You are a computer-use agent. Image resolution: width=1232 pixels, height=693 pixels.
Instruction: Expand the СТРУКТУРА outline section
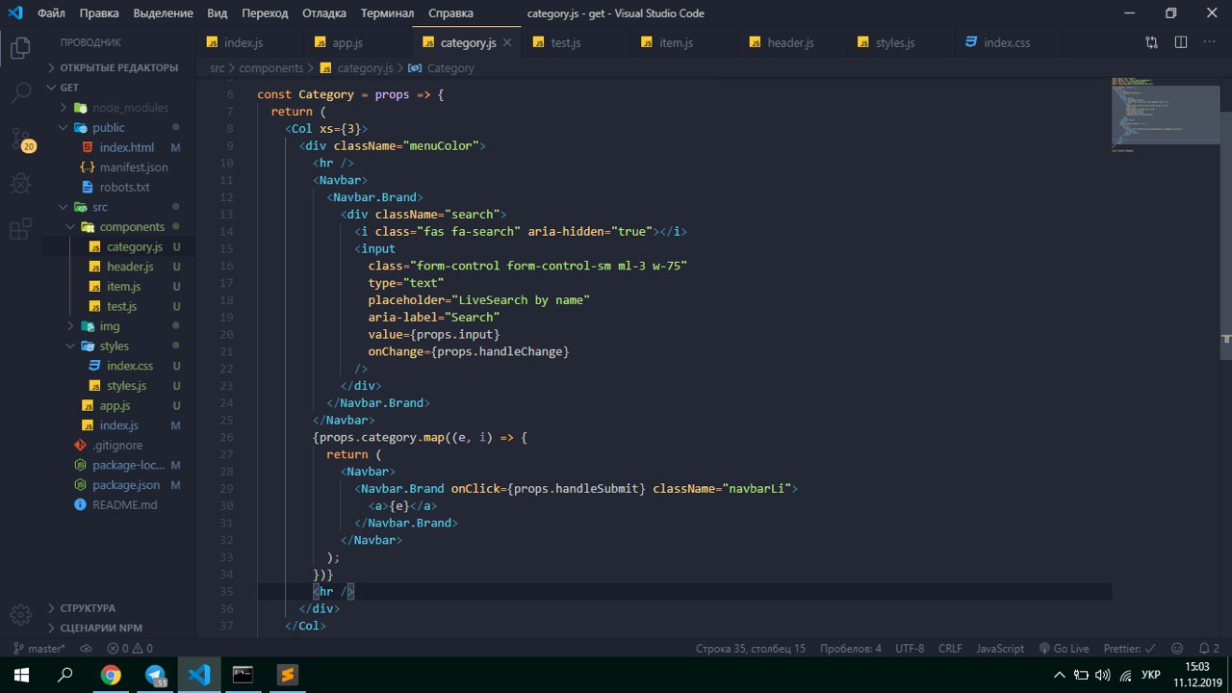tap(88, 608)
